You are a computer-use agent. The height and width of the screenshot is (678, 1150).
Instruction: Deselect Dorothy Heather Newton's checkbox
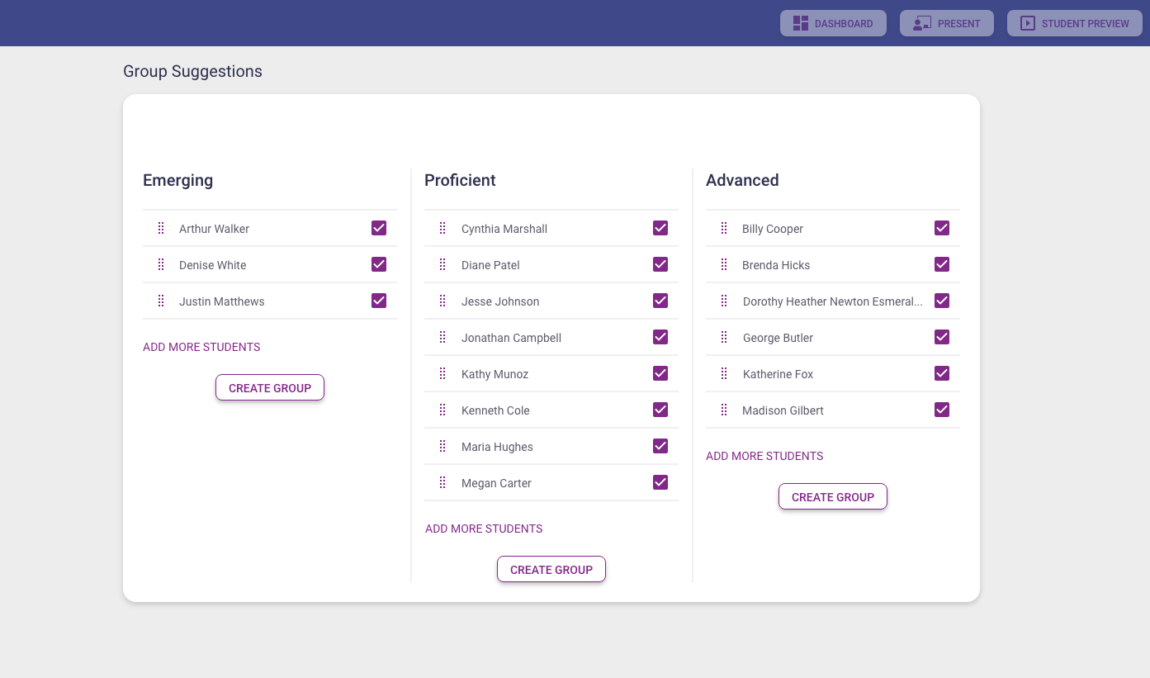coord(942,301)
